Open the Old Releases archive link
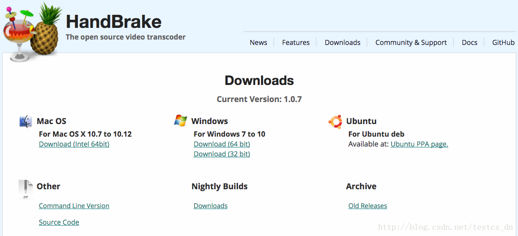 click(368, 205)
